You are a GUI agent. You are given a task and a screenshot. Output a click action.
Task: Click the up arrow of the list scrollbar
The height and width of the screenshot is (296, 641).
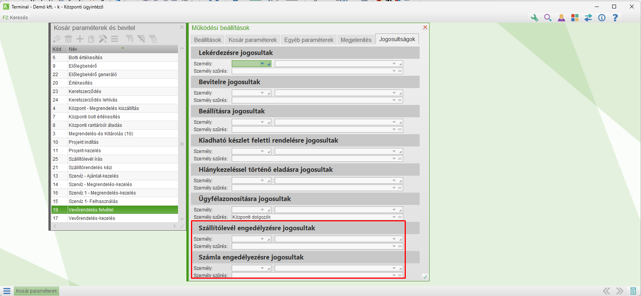182,49
